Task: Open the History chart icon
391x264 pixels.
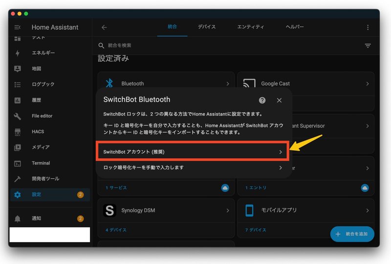Action: tap(18, 101)
